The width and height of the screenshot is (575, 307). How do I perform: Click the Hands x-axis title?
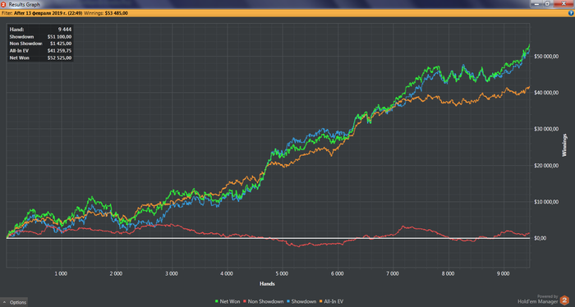pos(267,283)
